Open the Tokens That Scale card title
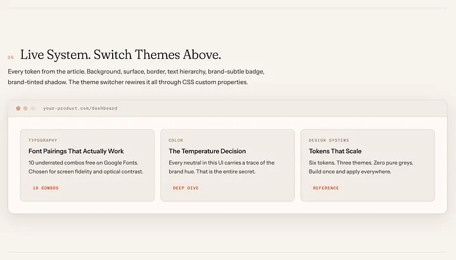 335,151
